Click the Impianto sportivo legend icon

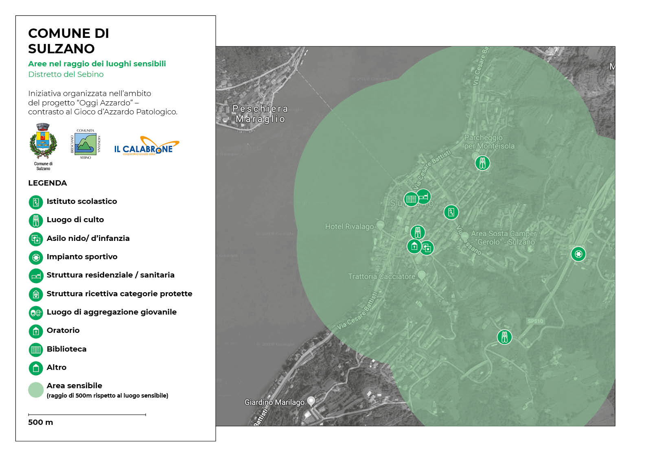click(x=36, y=257)
